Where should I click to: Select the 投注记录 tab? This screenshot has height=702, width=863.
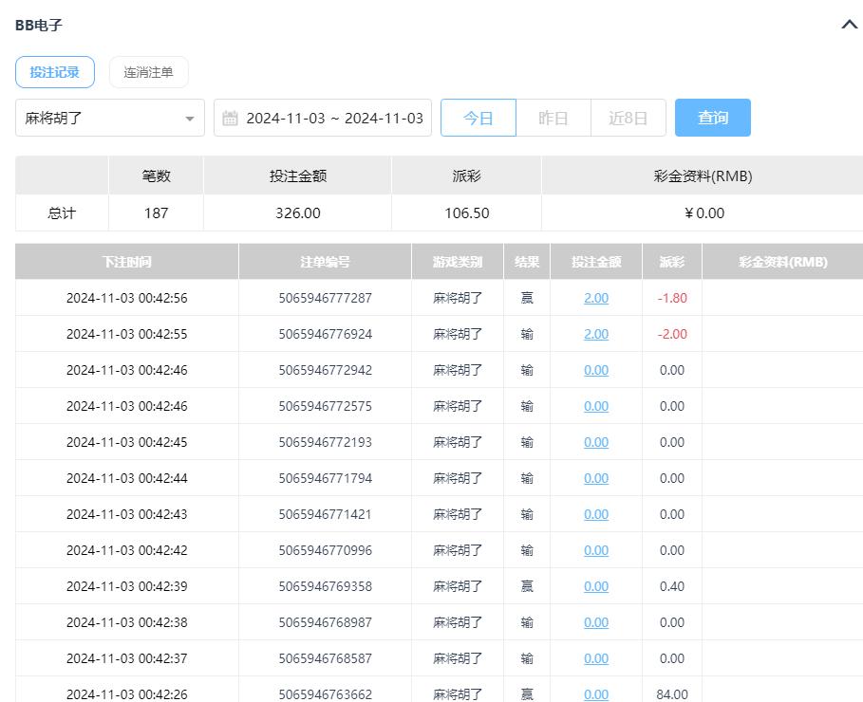click(x=54, y=71)
